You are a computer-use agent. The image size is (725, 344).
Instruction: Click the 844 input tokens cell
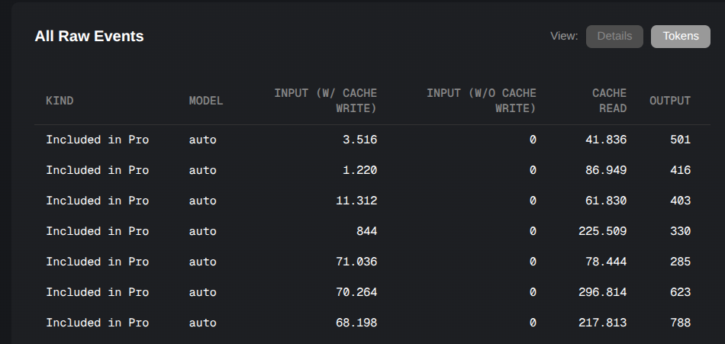tap(366, 231)
